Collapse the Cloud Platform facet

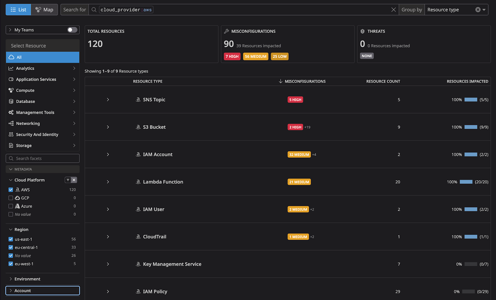click(x=11, y=180)
